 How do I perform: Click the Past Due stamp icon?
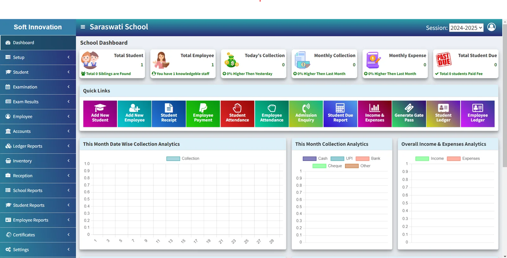click(x=444, y=59)
